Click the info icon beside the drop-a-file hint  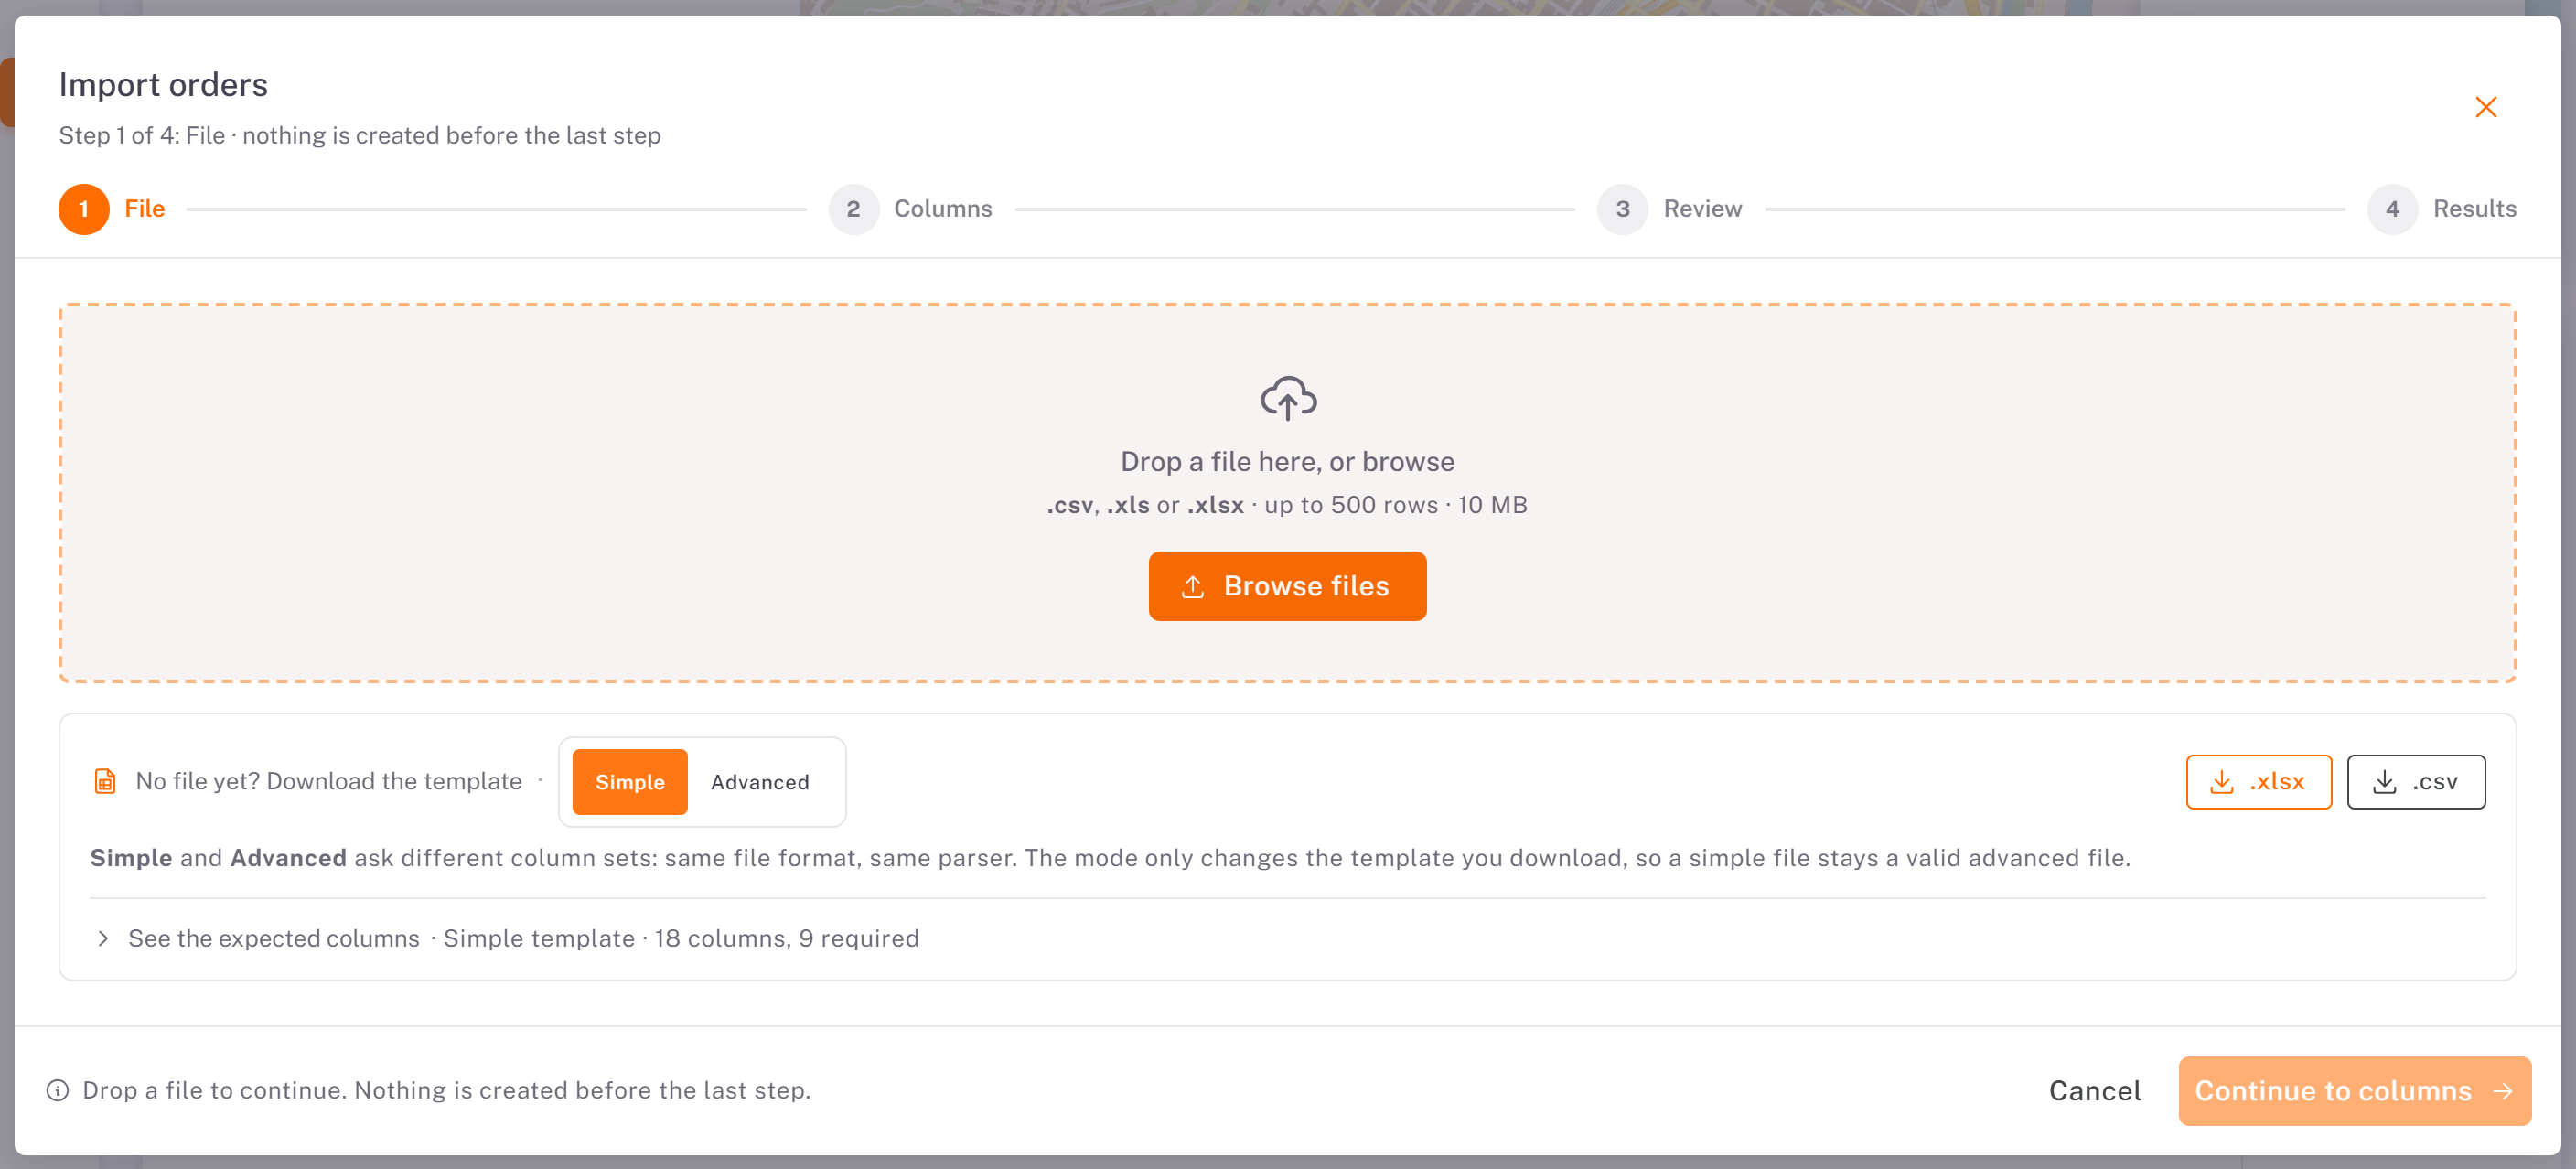click(58, 1090)
